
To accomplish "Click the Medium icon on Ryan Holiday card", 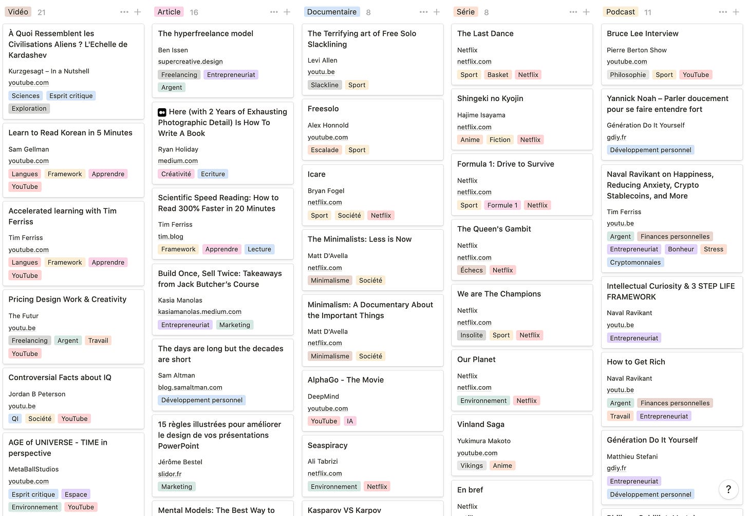I will (162, 112).
